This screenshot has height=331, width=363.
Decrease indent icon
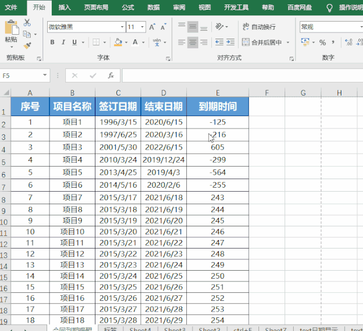click(x=219, y=42)
